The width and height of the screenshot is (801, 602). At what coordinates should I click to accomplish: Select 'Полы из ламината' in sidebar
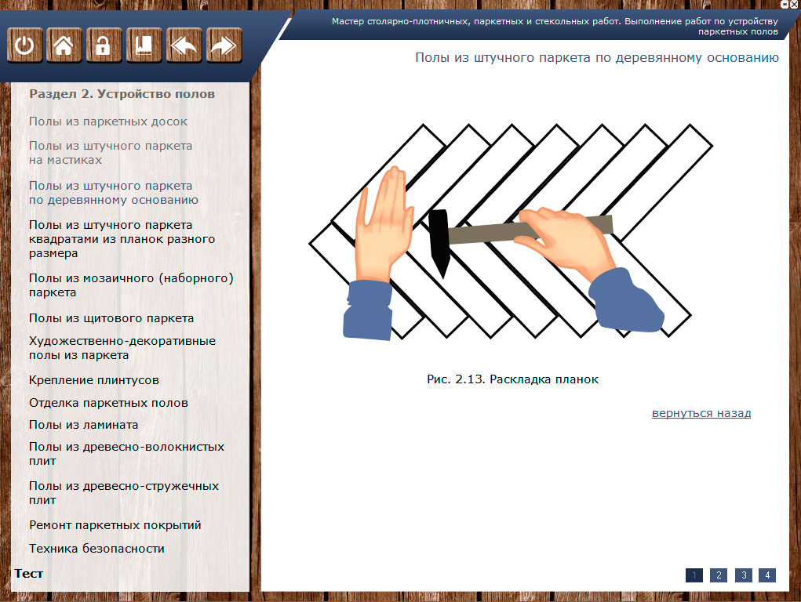click(x=83, y=425)
